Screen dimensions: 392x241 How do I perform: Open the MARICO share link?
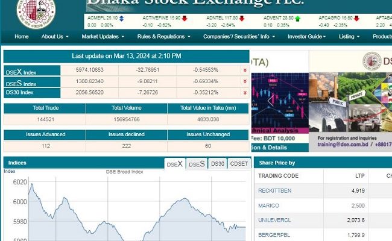[268, 206]
